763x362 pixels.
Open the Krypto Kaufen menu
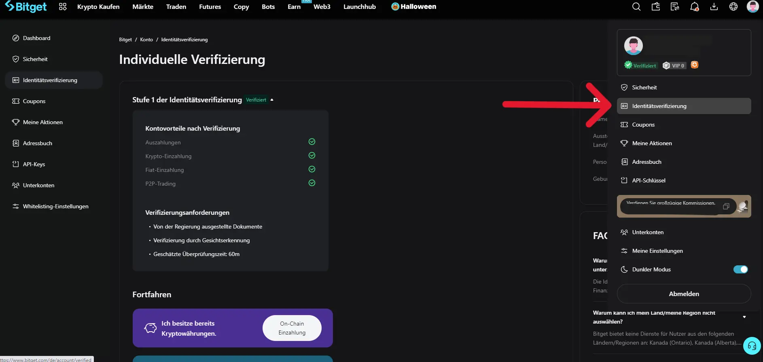98,7
